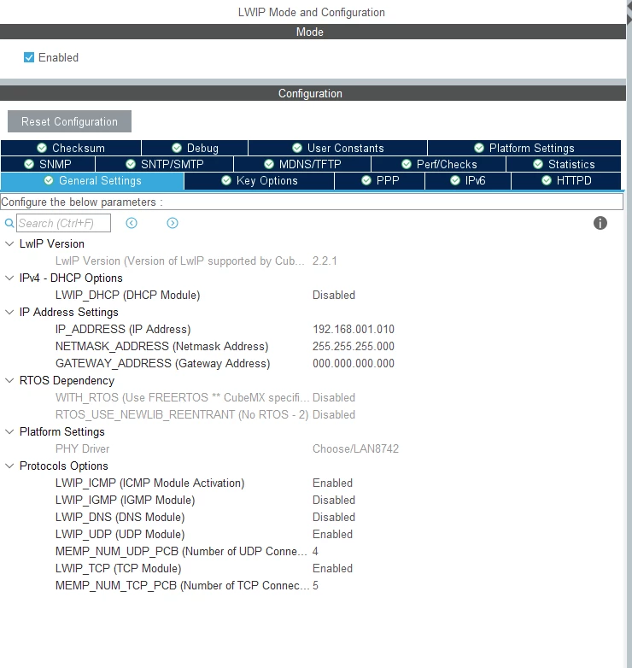The width and height of the screenshot is (632, 668).
Task: Collapse Platform Settings tree section
Action: click(9, 431)
